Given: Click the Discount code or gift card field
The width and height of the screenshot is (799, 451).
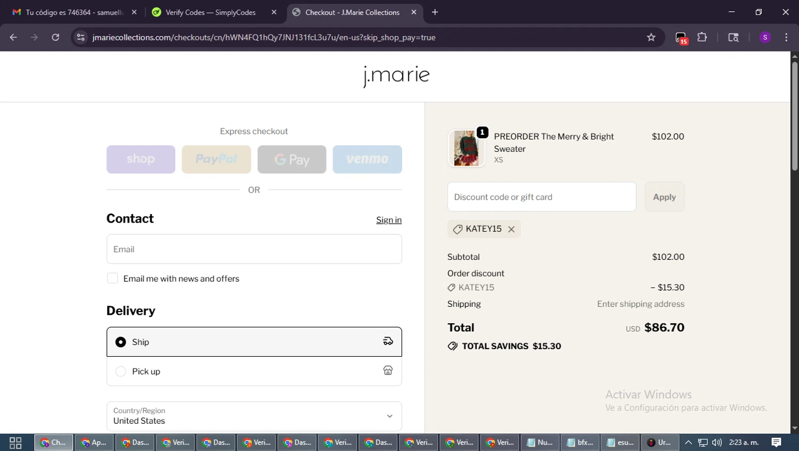Looking at the screenshot, I should click(x=542, y=197).
